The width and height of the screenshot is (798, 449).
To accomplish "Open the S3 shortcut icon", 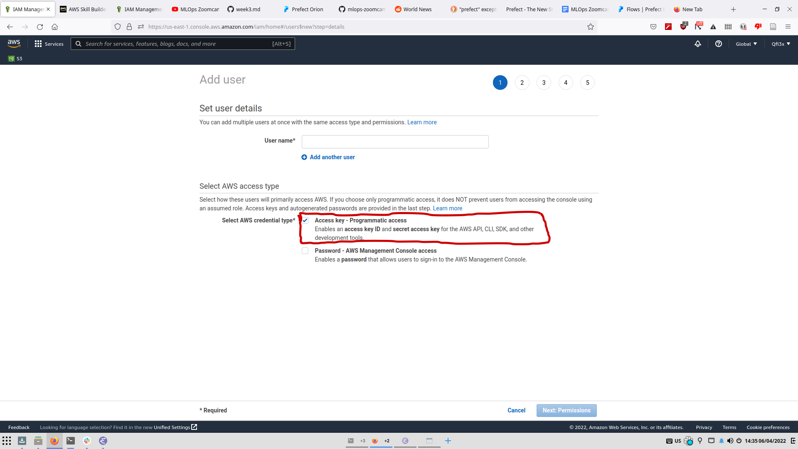I will click(12, 59).
